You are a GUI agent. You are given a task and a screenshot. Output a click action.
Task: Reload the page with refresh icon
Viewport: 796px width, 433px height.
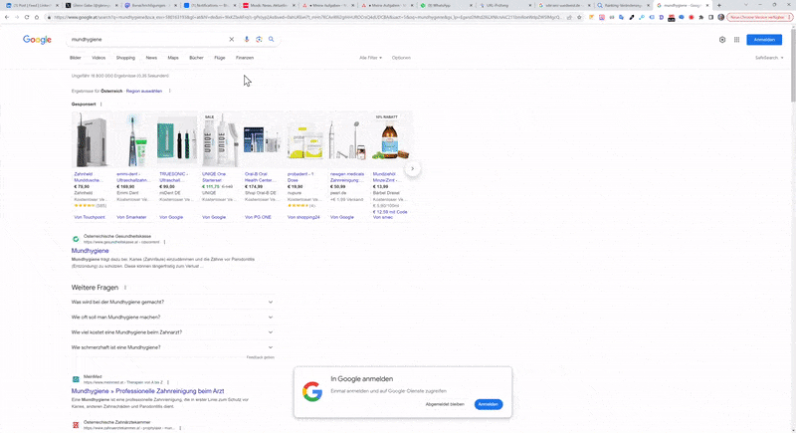pos(27,17)
